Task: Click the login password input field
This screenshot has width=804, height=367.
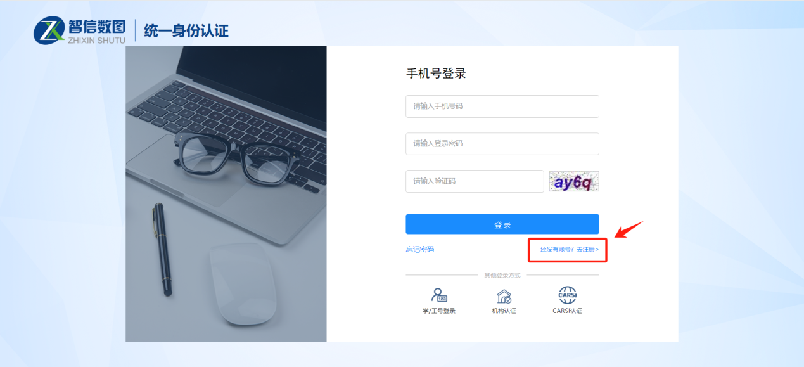Action: (x=502, y=144)
